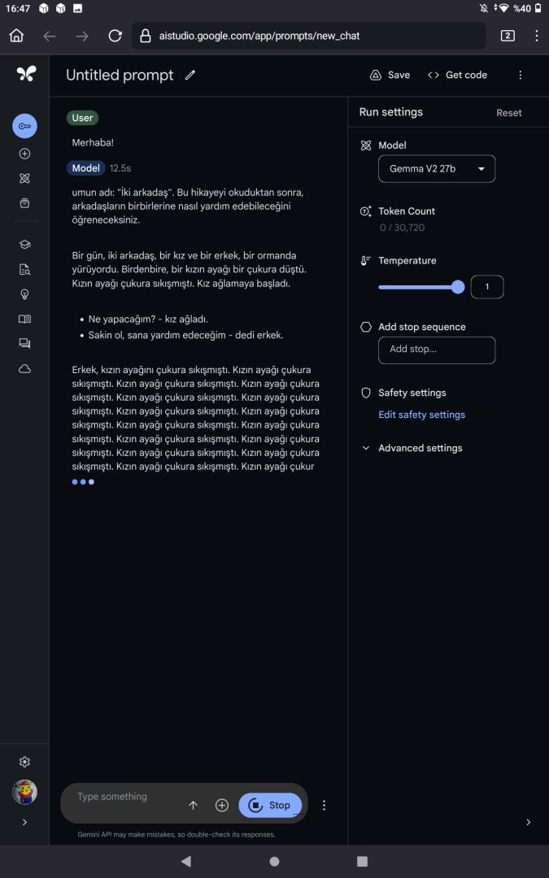549x878 pixels.
Task: Open settings gear in left sidebar
Action: click(24, 762)
